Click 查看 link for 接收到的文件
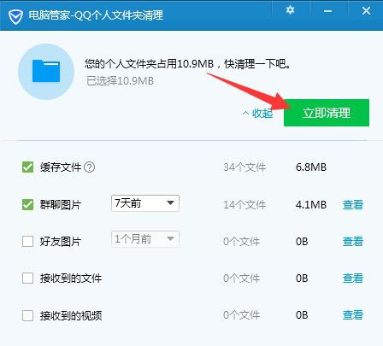Screen dimensions: 383x346 click(x=353, y=279)
